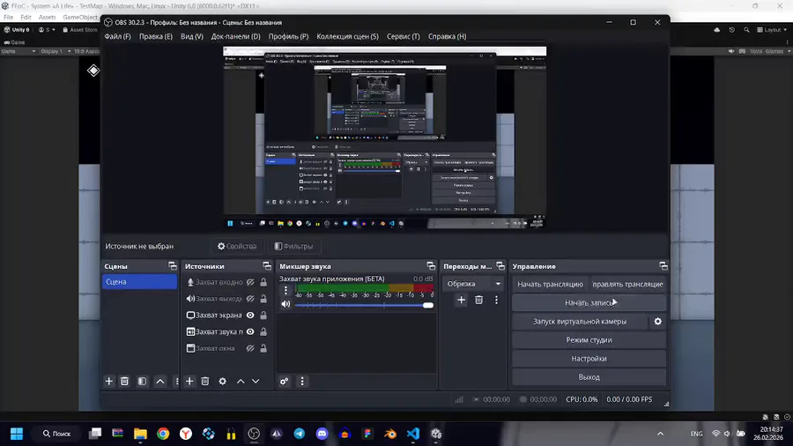Hide the Захват экрана source
Image resolution: width=793 pixels, height=446 pixels.
coord(250,316)
